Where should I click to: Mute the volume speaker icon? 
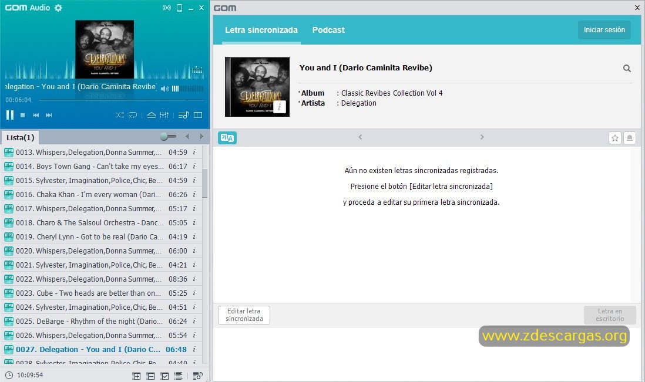(164, 89)
